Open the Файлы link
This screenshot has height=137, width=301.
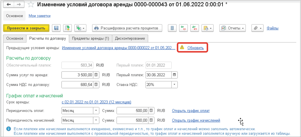point(272,28)
